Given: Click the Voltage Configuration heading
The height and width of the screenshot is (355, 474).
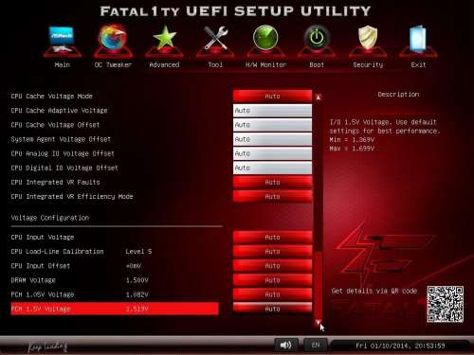Looking at the screenshot, I should pos(50,218).
